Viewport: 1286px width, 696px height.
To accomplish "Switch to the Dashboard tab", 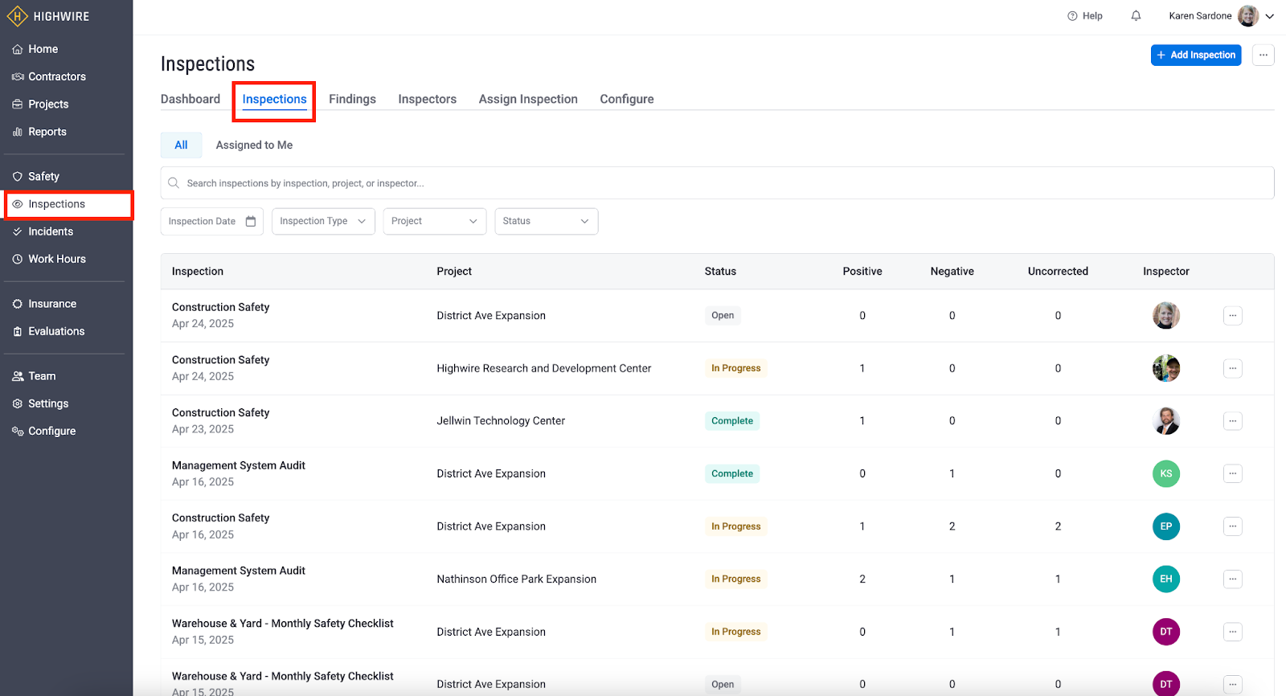I will tap(190, 99).
